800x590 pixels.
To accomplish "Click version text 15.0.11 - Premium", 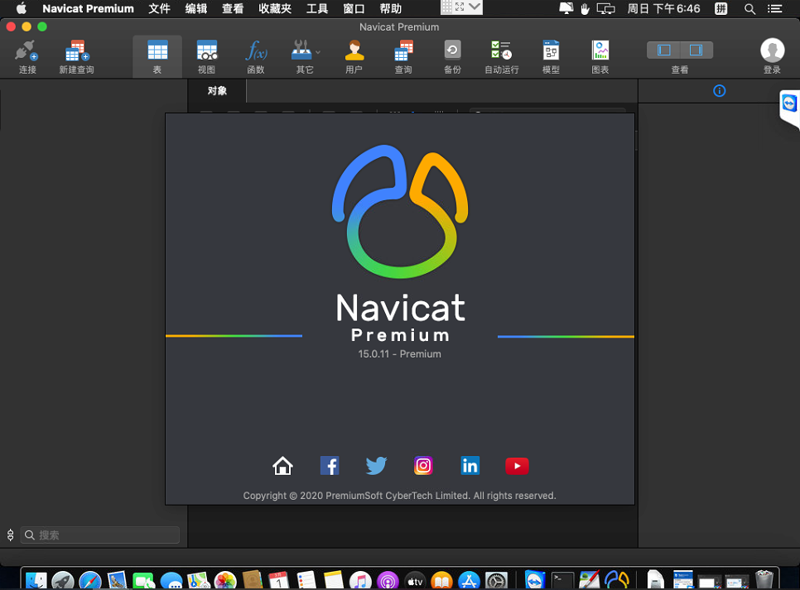I will point(399,354).
